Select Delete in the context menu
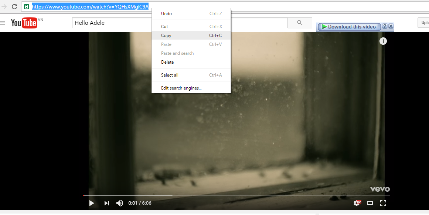The image size is (429, 215). tap(191, 62)
